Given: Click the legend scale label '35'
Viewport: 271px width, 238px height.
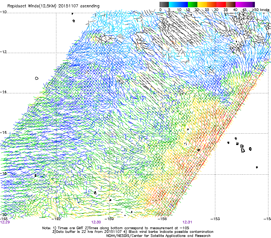Looking at the screenshot, I should pos(226,10).
